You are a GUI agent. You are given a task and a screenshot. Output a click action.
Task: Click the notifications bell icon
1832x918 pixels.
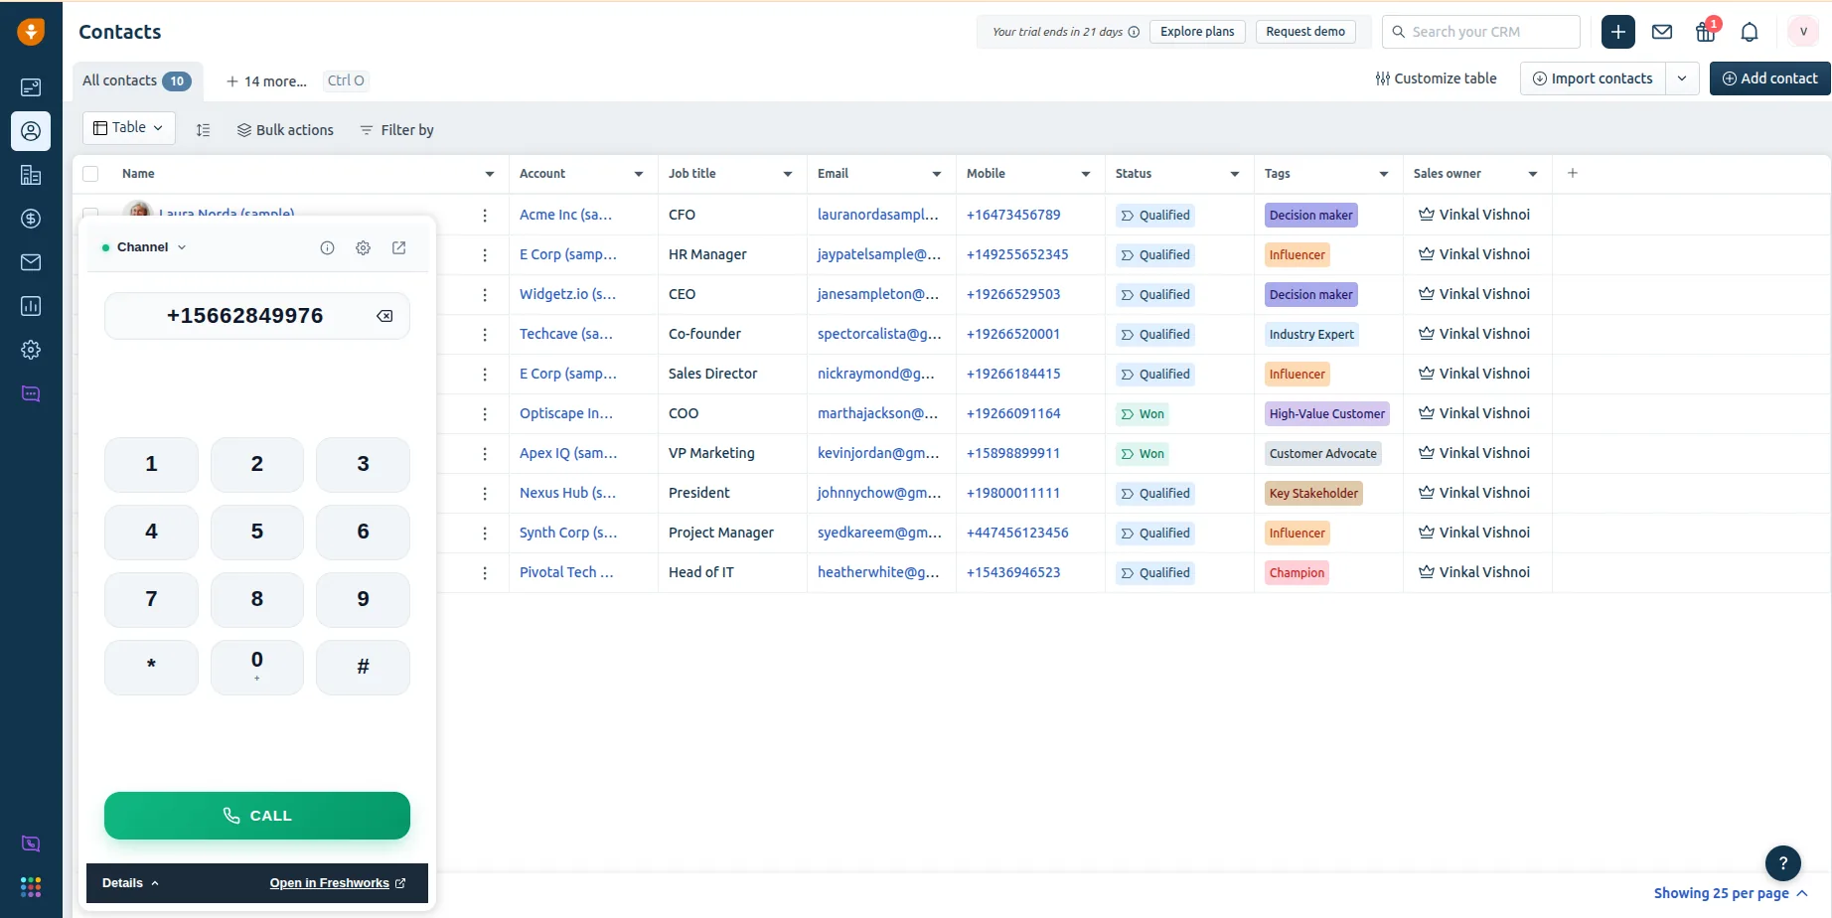[x=1750, y=32]
